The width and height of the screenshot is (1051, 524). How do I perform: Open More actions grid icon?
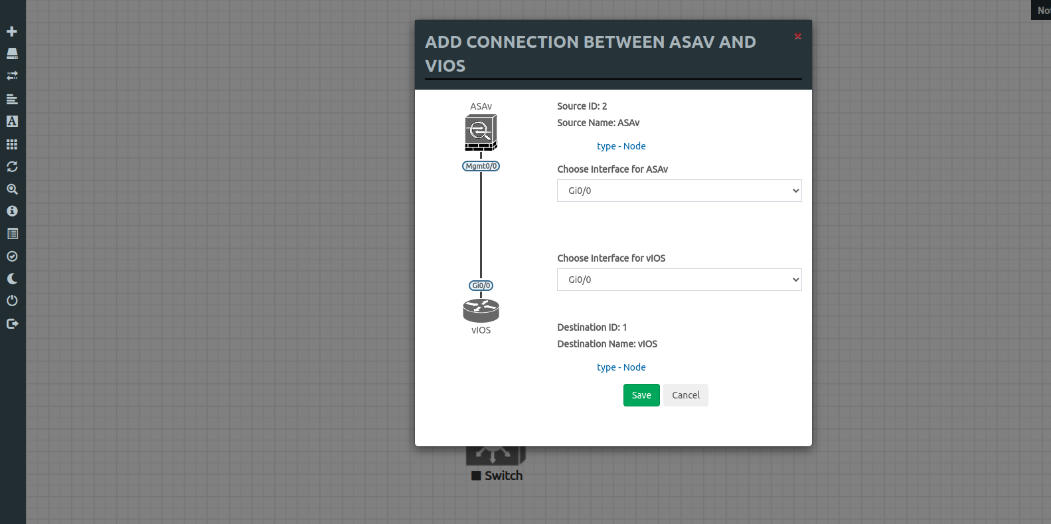tap(12, 144)
